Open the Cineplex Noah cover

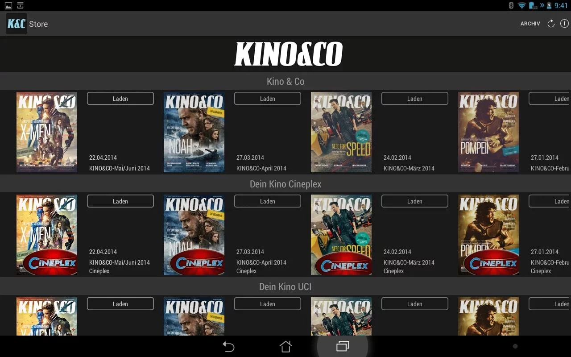[x=194, y=235]
